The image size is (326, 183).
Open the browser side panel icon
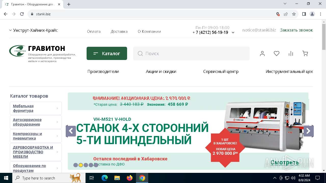tap(304, 14)
